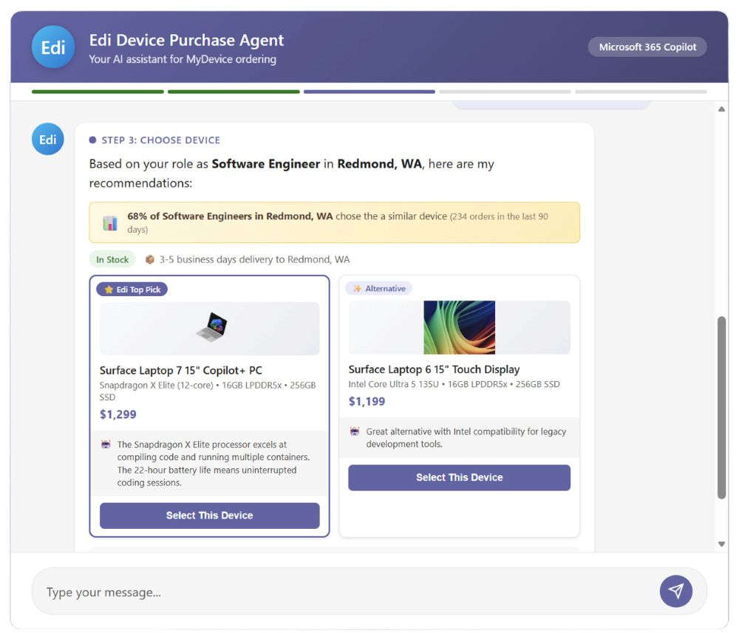This screenshot has width=739, height=633.
Task: Select the Surface Laptop 7 device
Action: tap(210, 516)
